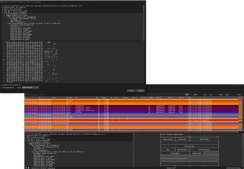Click the Wireshark shark fin title icon
This screenshot has height=169, width=244.
point(2,2)
